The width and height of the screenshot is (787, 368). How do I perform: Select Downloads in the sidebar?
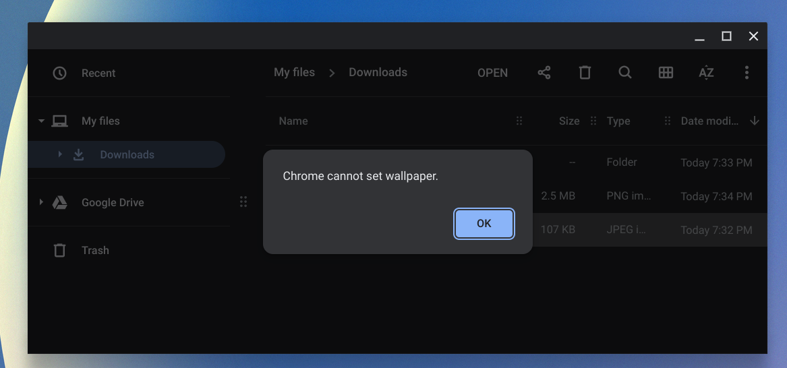pos(127,154)
